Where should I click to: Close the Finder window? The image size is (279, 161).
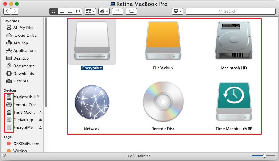pos(5,4)
